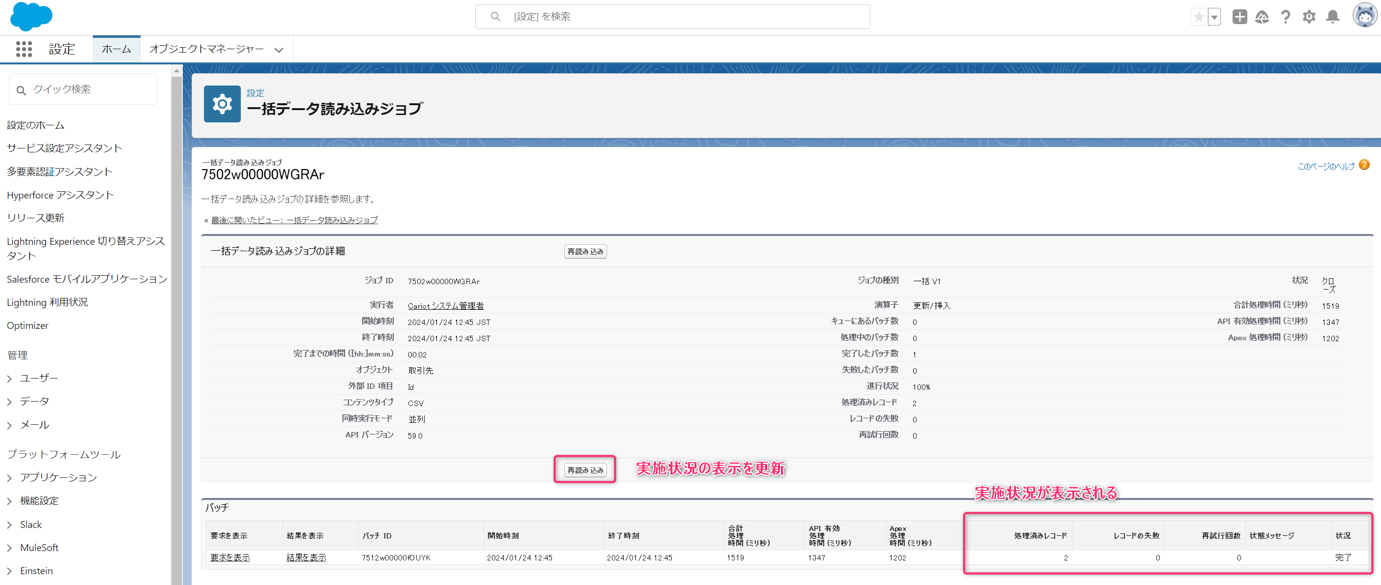Click 結果を表示 link in the batch row
This screenshot has width=1381, height=585.
click(x=306, y=557)
